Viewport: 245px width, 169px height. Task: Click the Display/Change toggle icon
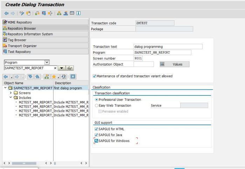(22, 13)
